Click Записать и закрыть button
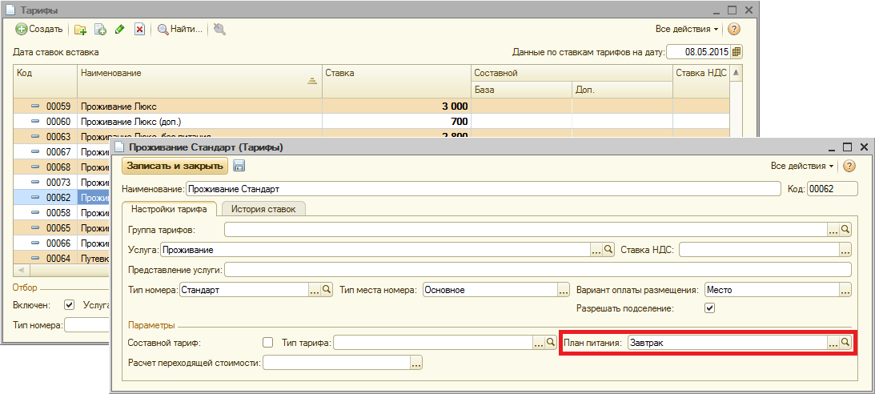Screen dimensions: 875x394 pyautogui.click(x=175, y=165)
